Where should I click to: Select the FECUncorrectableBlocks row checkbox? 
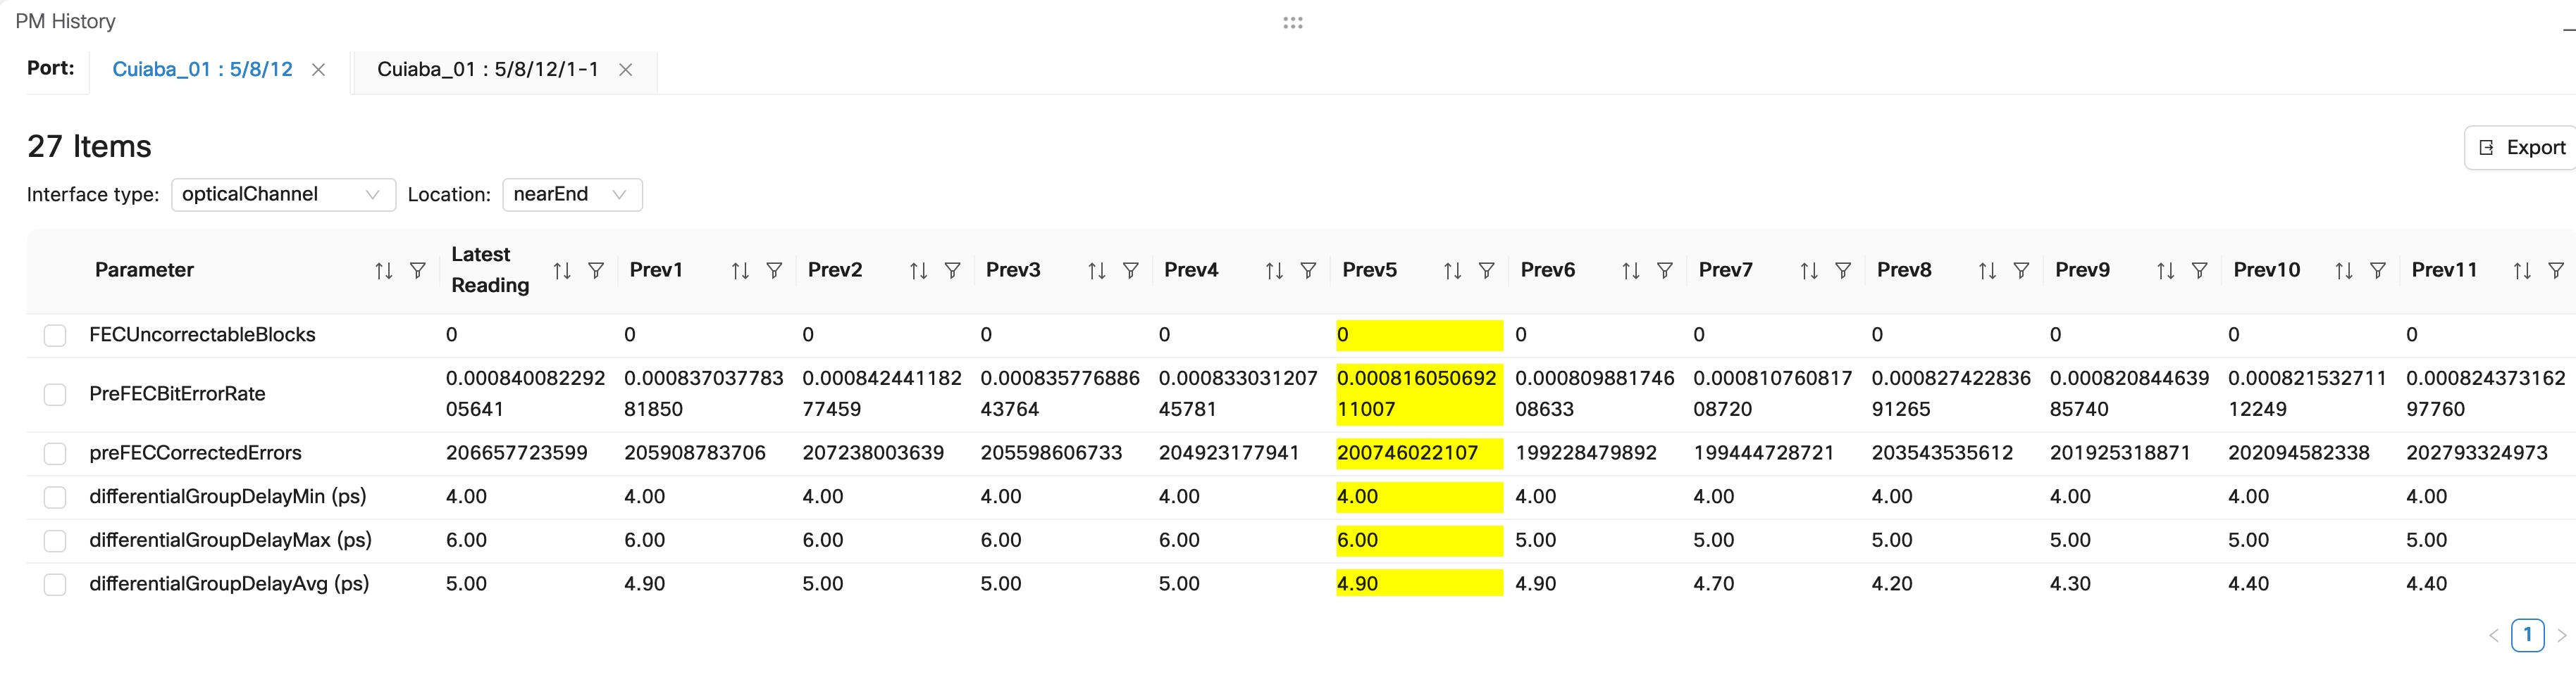(x=55, y=334)
